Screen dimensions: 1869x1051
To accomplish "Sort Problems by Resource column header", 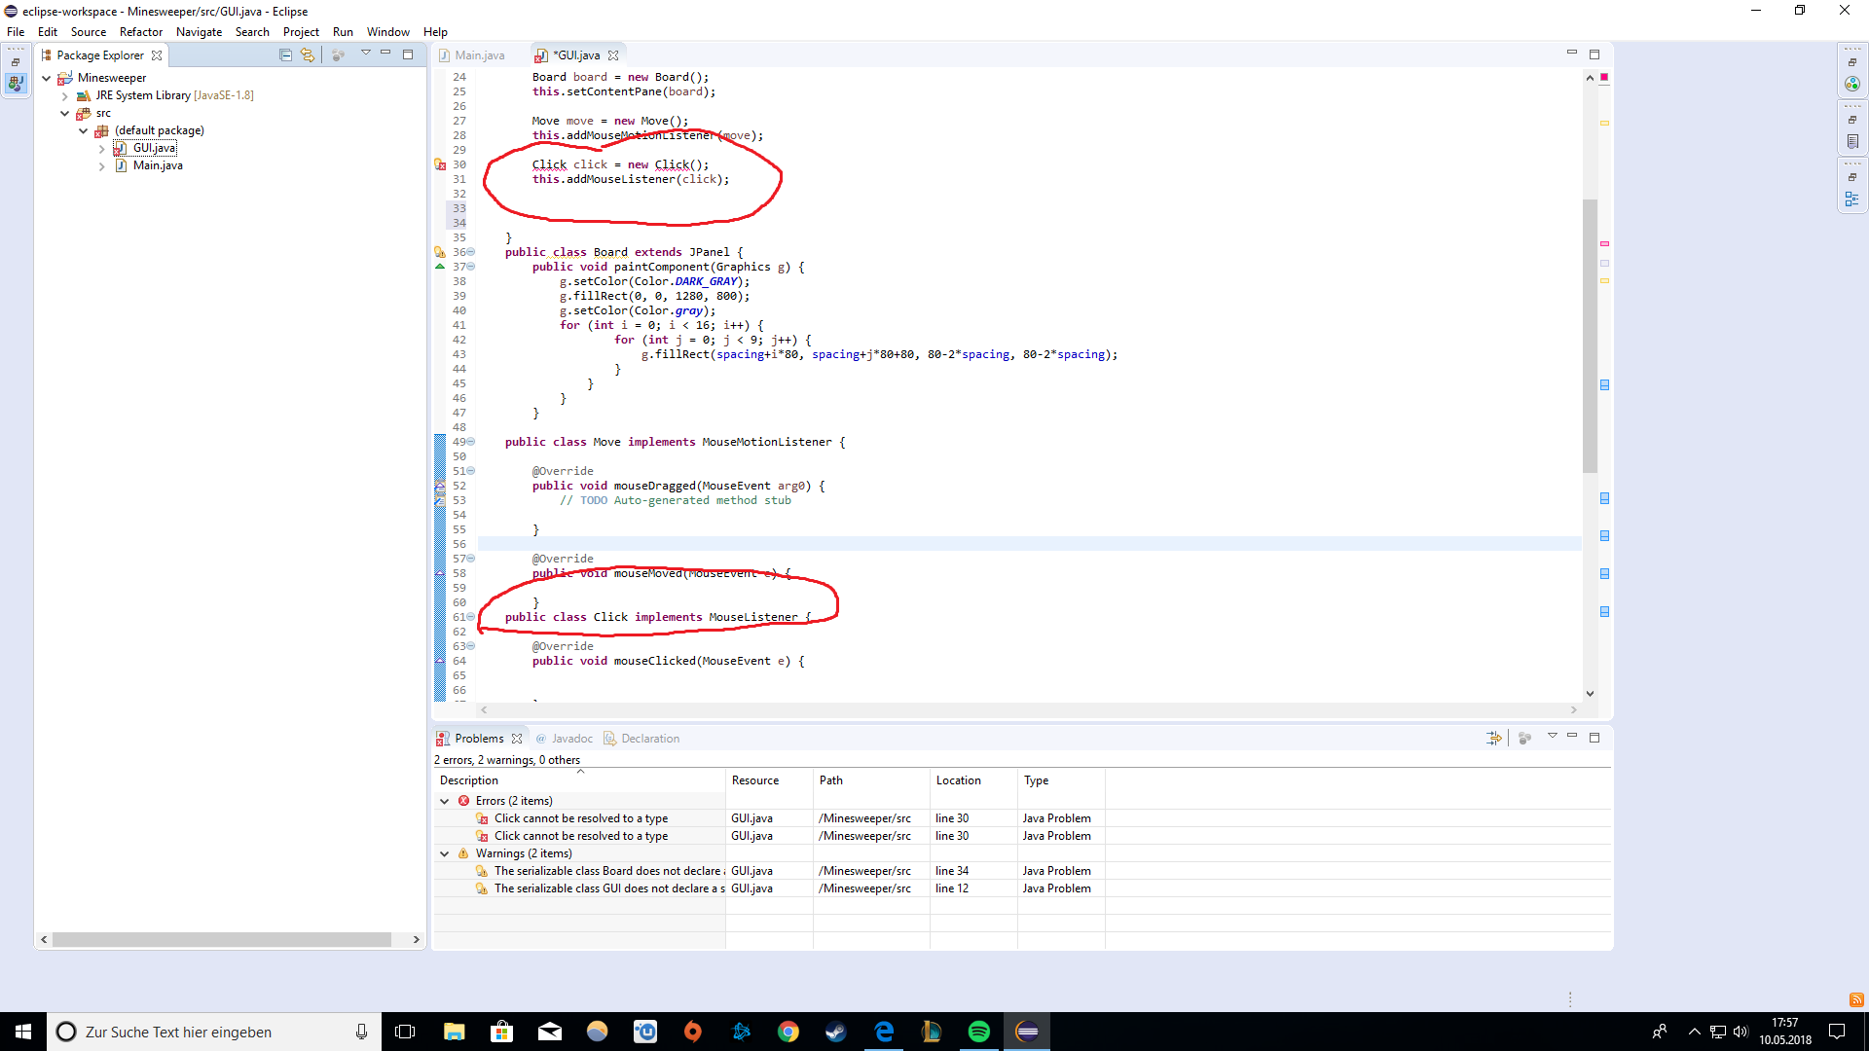I will (x=755, y=780).
